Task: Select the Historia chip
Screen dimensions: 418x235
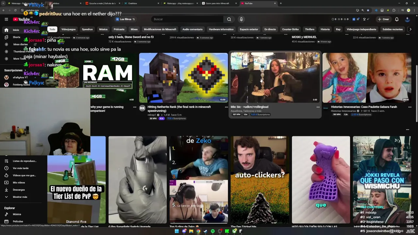Action: click(x=325, y=29)
